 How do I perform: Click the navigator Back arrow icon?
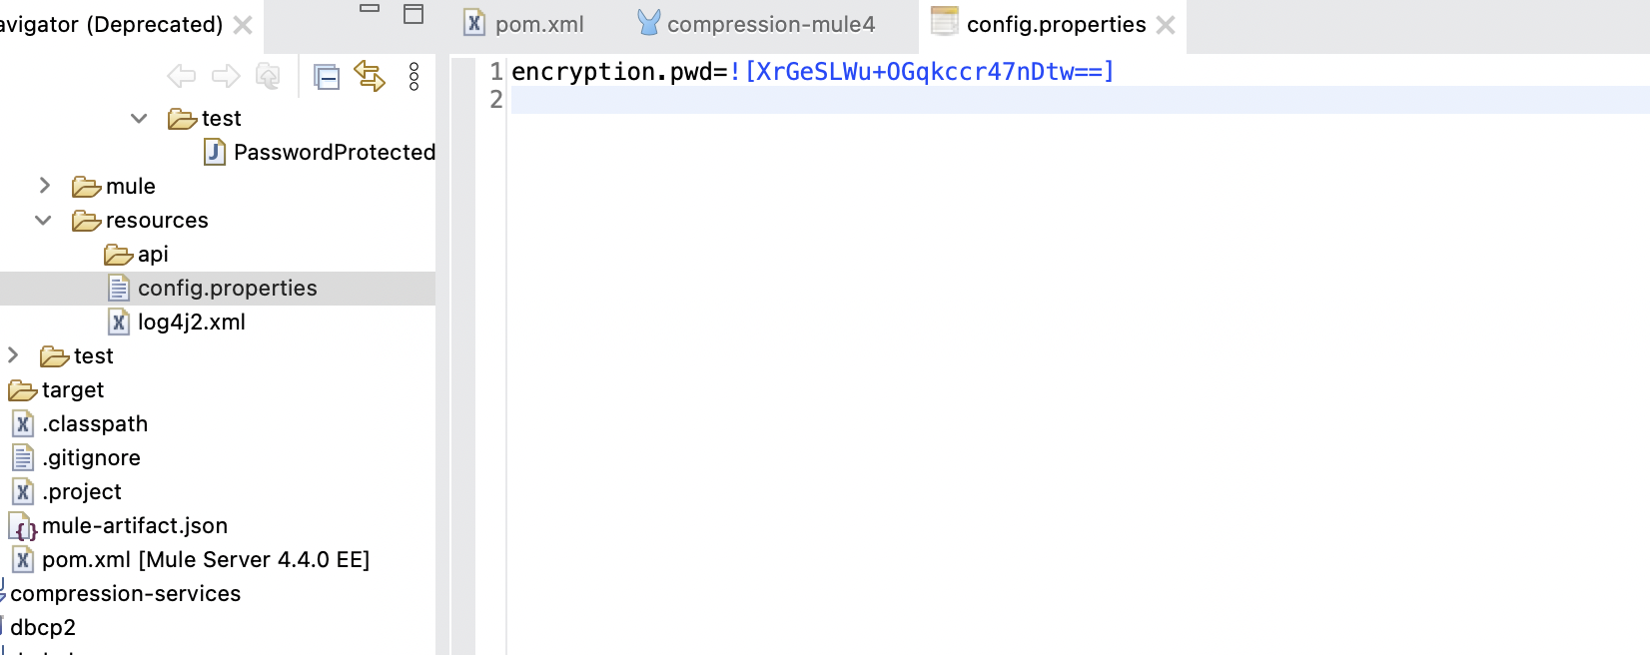(181, 77)
